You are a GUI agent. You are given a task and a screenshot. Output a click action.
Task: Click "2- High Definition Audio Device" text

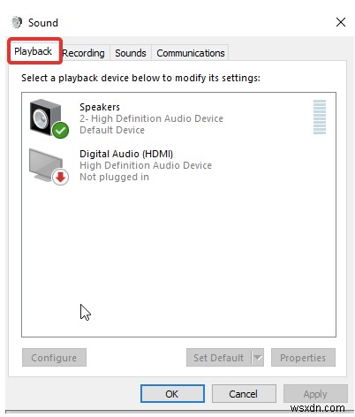[x=151, y=118]
